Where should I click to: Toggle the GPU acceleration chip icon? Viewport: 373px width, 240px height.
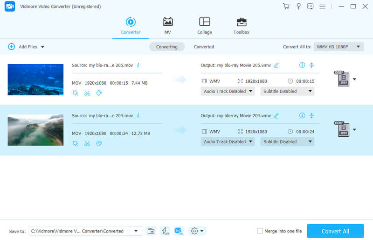coord(179,231)
